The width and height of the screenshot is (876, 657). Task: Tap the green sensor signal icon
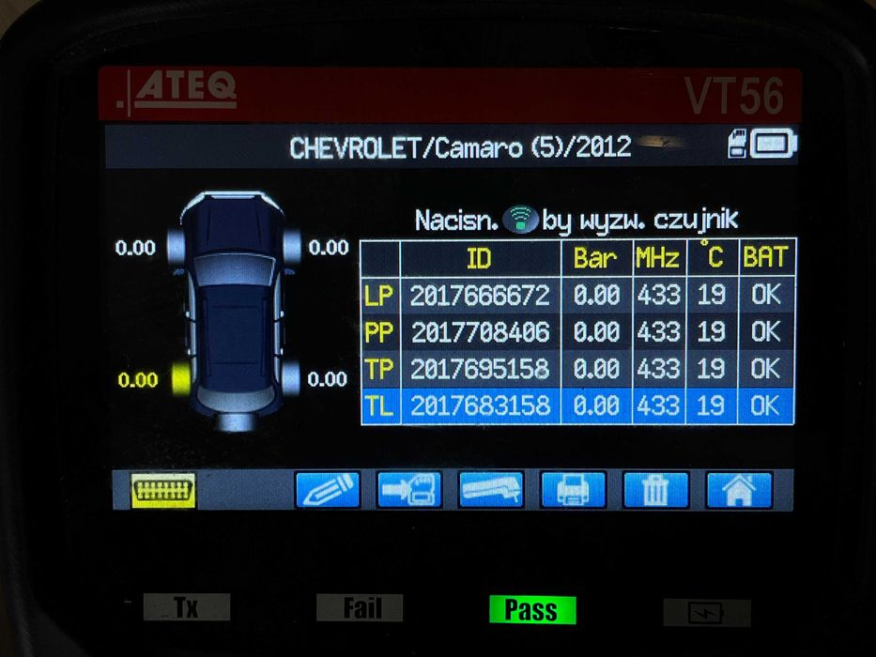tap(520, 219)
